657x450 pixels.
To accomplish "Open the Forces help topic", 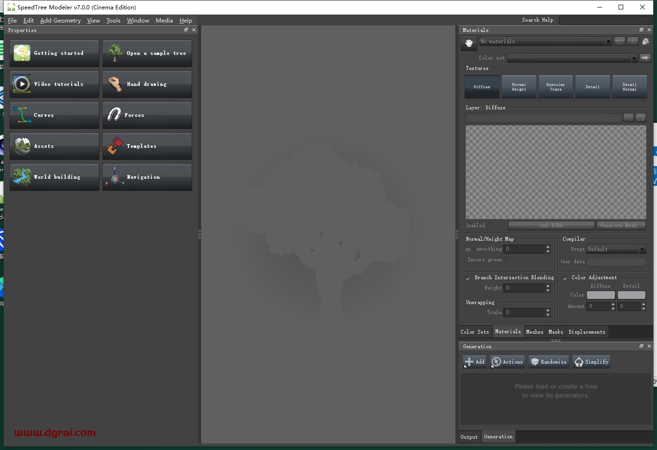I will pos(147,115).
